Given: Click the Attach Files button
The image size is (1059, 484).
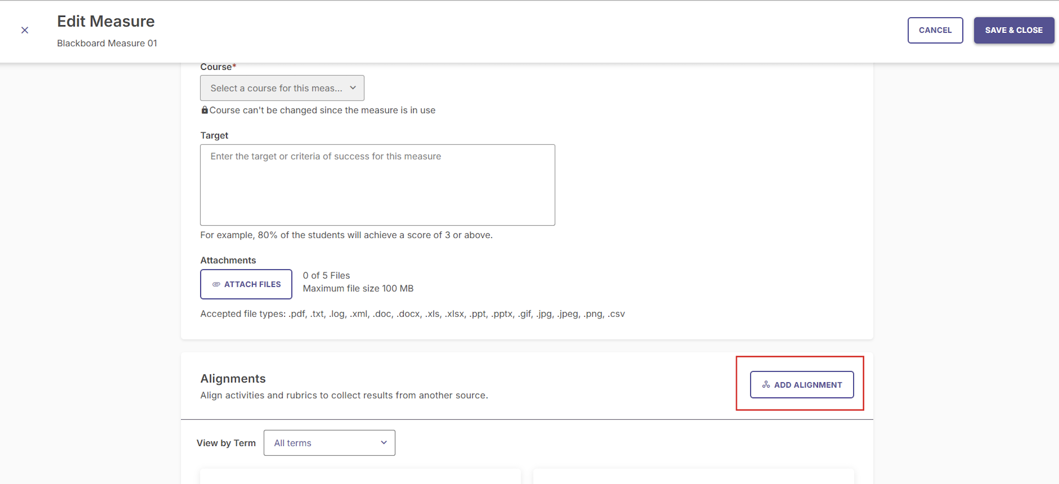Looking at the screenshot, I should point(246,284).
